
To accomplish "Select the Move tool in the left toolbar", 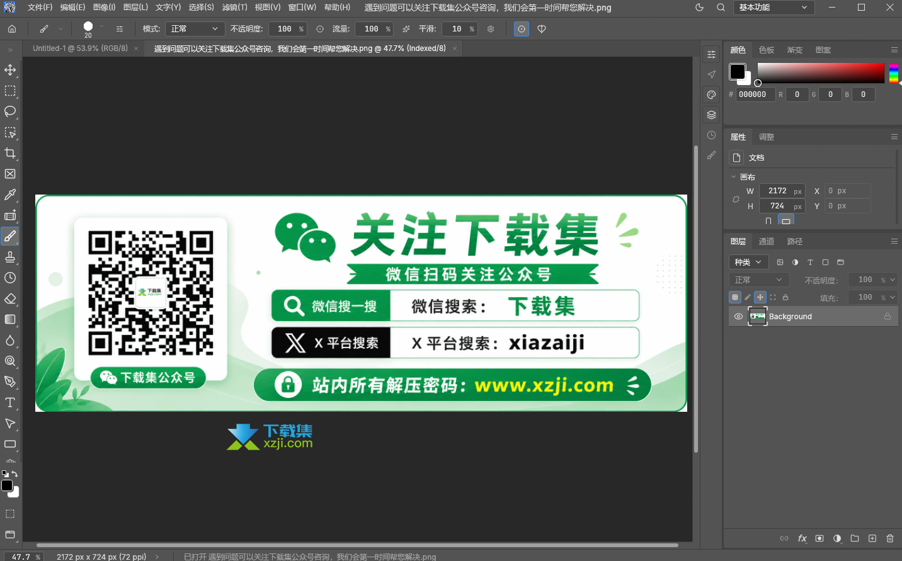I will tap(10, 70).
